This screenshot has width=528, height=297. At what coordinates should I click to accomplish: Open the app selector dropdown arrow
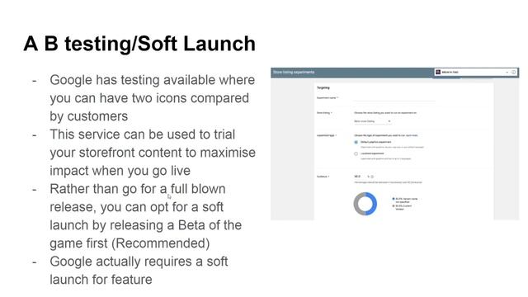507,72
